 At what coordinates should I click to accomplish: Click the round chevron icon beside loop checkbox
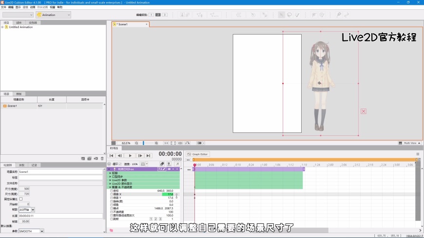(x=109, y=164)
